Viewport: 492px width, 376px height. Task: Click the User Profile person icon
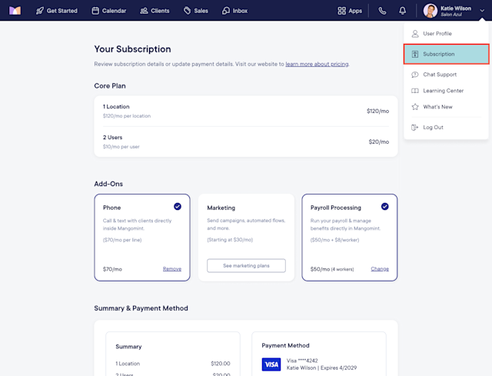pos(415,34)
